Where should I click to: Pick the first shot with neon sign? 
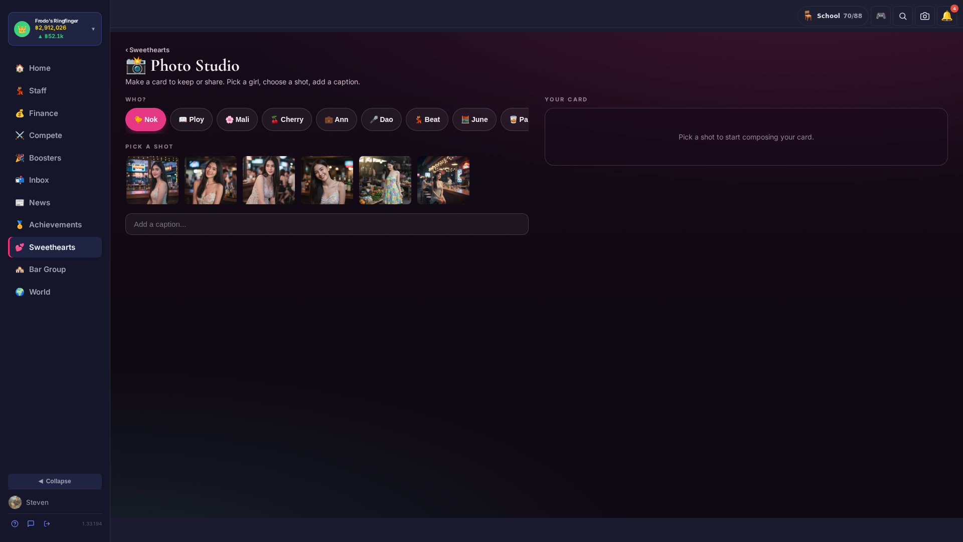point(152,180)
